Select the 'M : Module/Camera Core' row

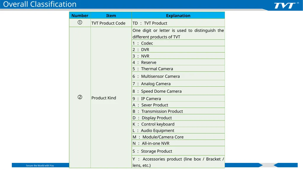click(178, 137)
